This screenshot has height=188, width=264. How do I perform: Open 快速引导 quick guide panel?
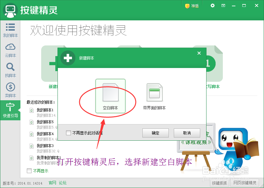click(10, 110)
